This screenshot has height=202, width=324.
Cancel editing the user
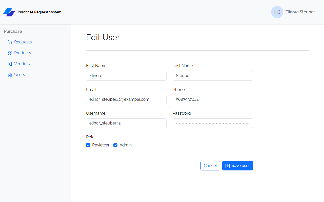[x=210, y=166]
